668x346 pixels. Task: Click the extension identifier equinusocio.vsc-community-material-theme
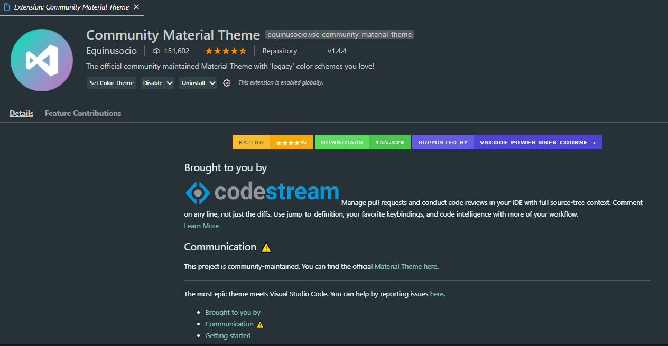point(339,34)
